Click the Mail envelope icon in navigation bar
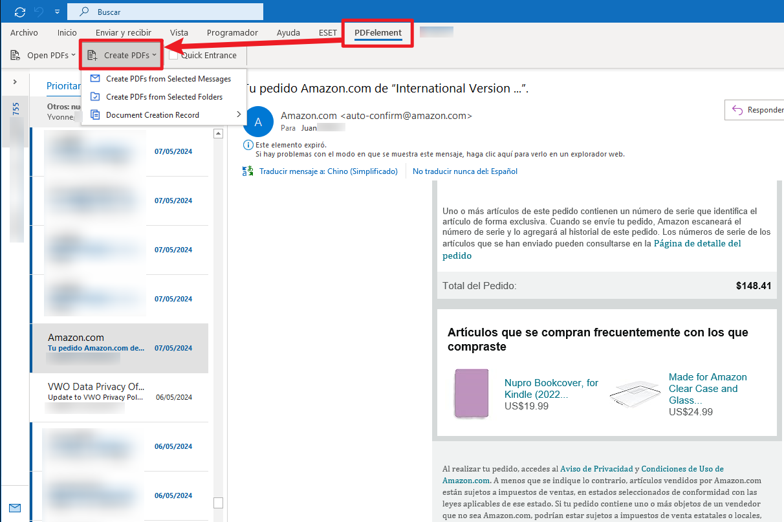The height and width of the screenshot is (522, 784). pyautogui.click(x=14, y=507)
